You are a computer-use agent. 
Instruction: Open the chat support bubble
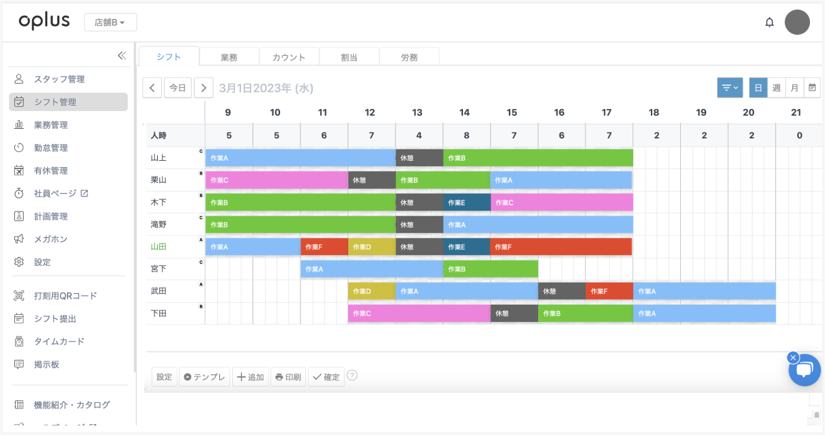coord(805,370)
